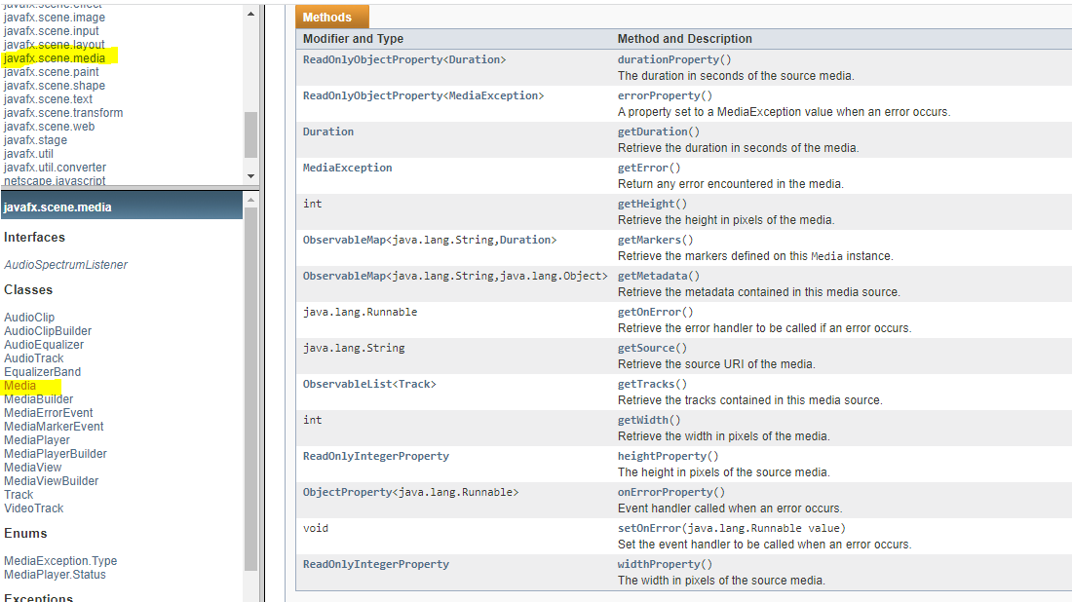
Task: Open the AudioEqualizer class
Action: 44,345
